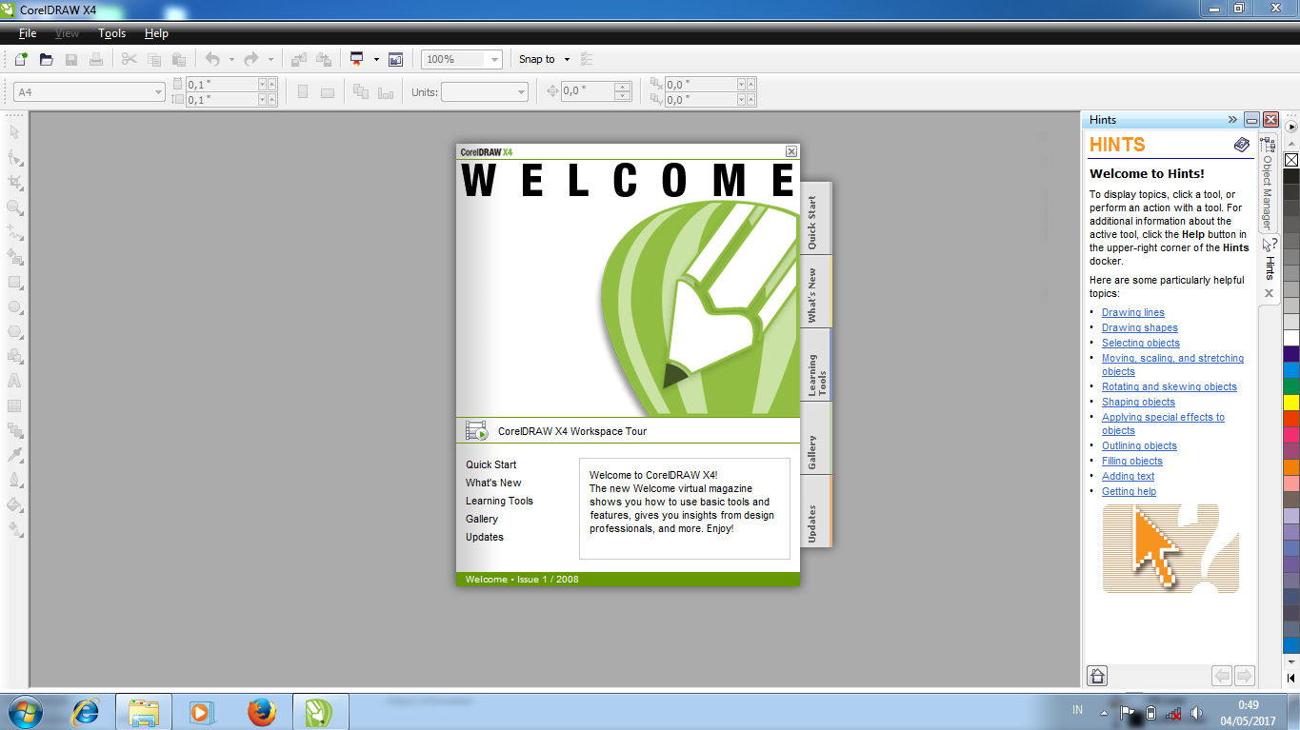Screen dimensions: 1300x730
Task: Click the Open folder icon in toolbar
Action: tap(46, 59)
